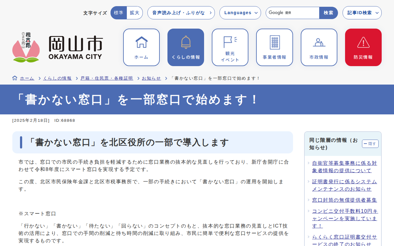Go to 戸籍・住民票・各種証明 breadcrumb link

pos(107,78)
